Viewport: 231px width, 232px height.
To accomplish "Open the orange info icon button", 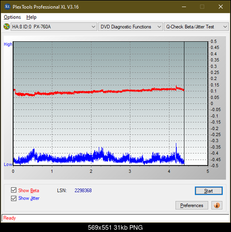I will (x=217, y=206).
